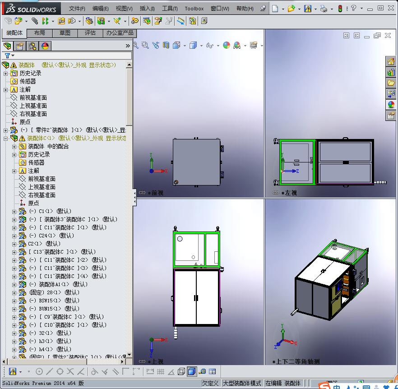Image resolution: width=398 pixels, height=389 pixels.
Task: Expand the 装配体A1<1> component node
Action: pos(14,285)
